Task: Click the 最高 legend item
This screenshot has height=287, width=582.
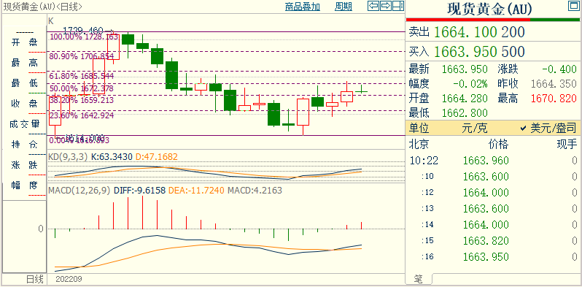Action: click(x=25, y=63)
